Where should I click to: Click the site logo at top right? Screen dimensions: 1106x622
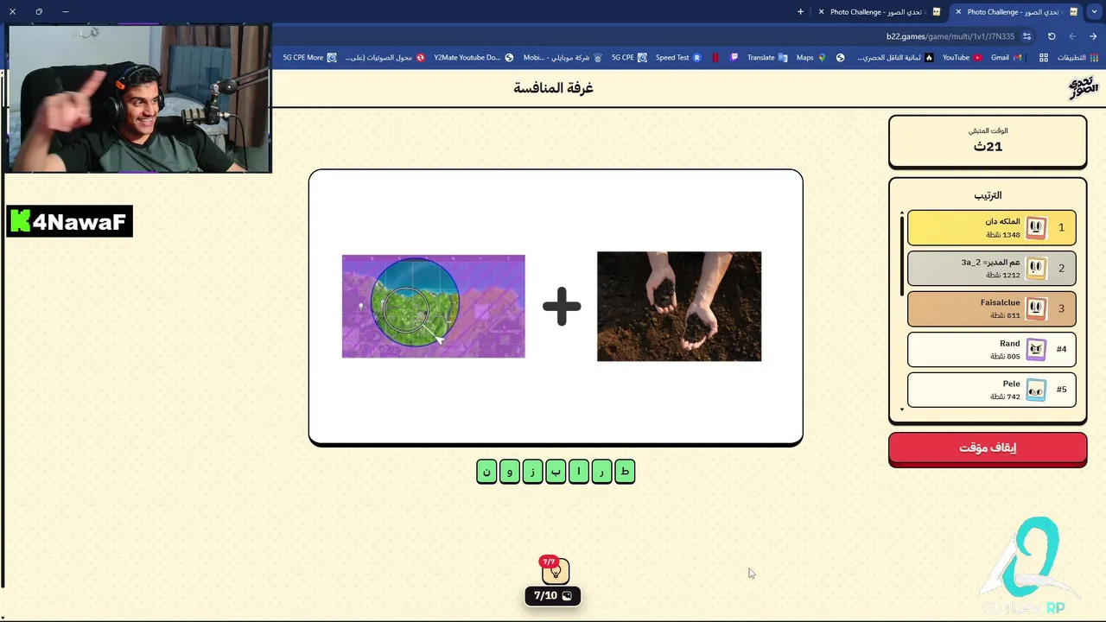coord(1084,87)
